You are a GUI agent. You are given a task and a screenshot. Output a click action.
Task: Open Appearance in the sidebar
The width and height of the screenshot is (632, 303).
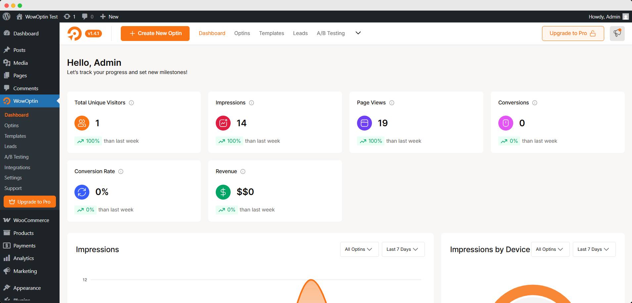pos(30,288)
